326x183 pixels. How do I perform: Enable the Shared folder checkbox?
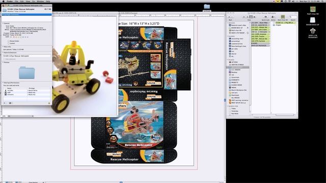pyautogui.click(x=9, y=41)
